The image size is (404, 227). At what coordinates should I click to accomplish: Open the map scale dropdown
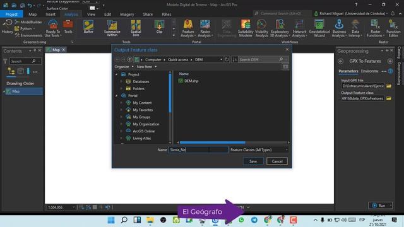click(74, 207)
